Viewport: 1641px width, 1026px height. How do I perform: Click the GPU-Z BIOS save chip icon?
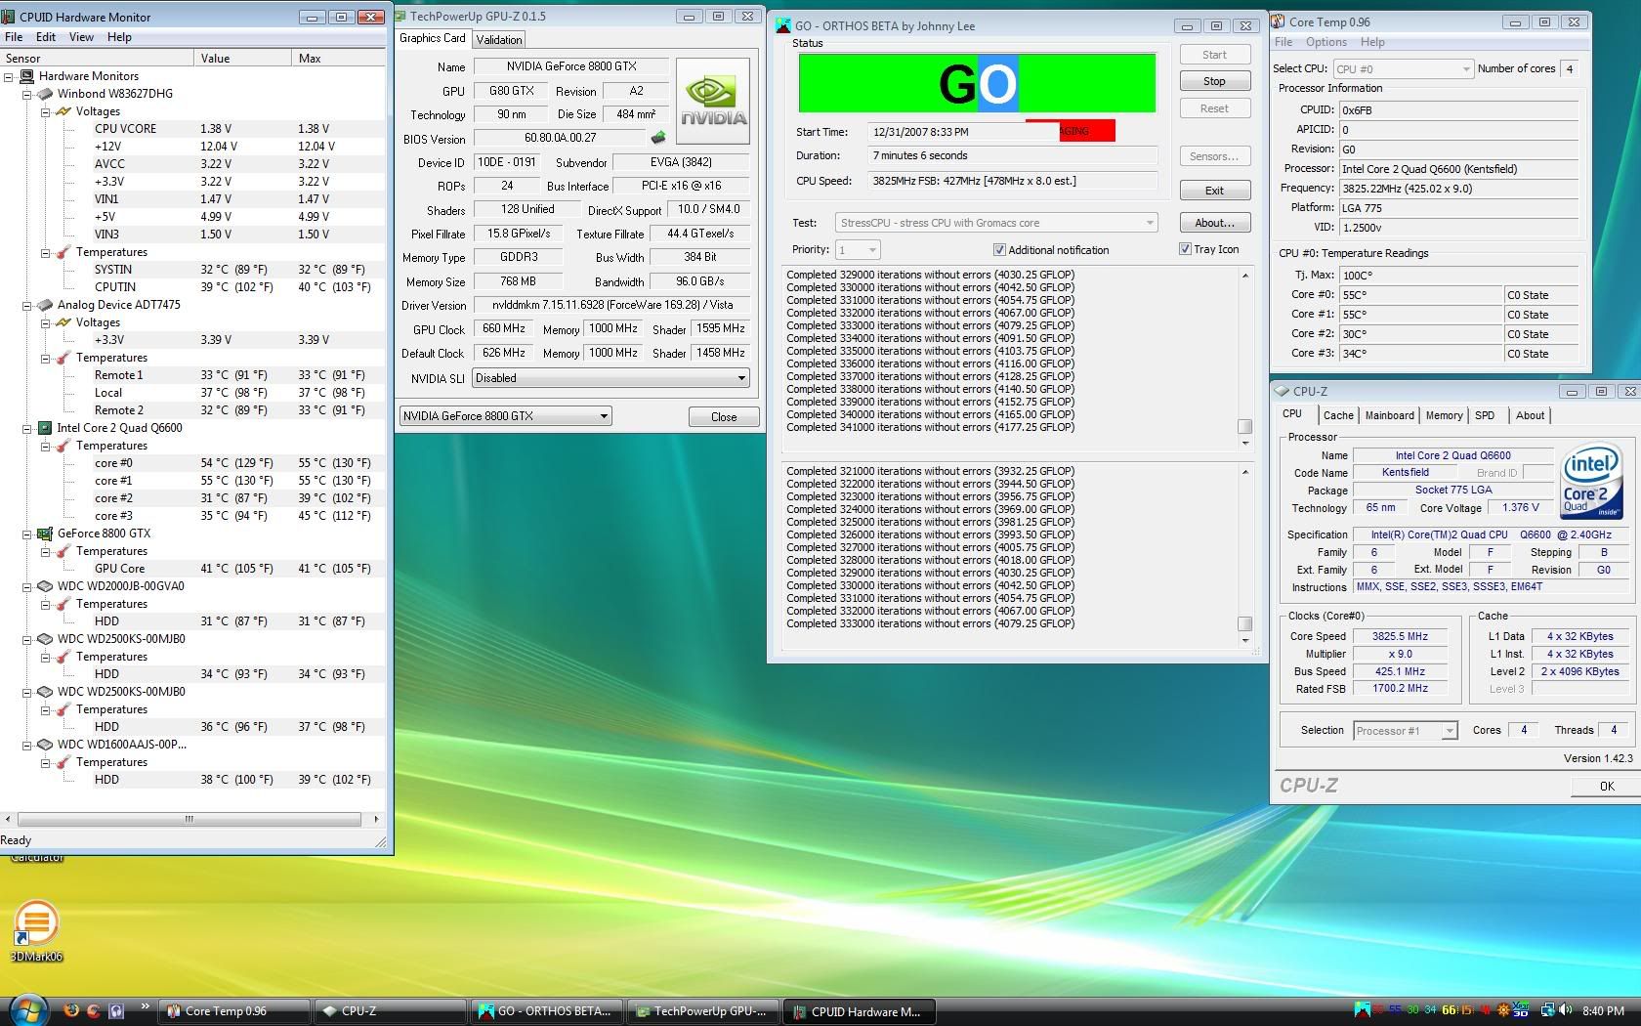(x=658, y=138)
